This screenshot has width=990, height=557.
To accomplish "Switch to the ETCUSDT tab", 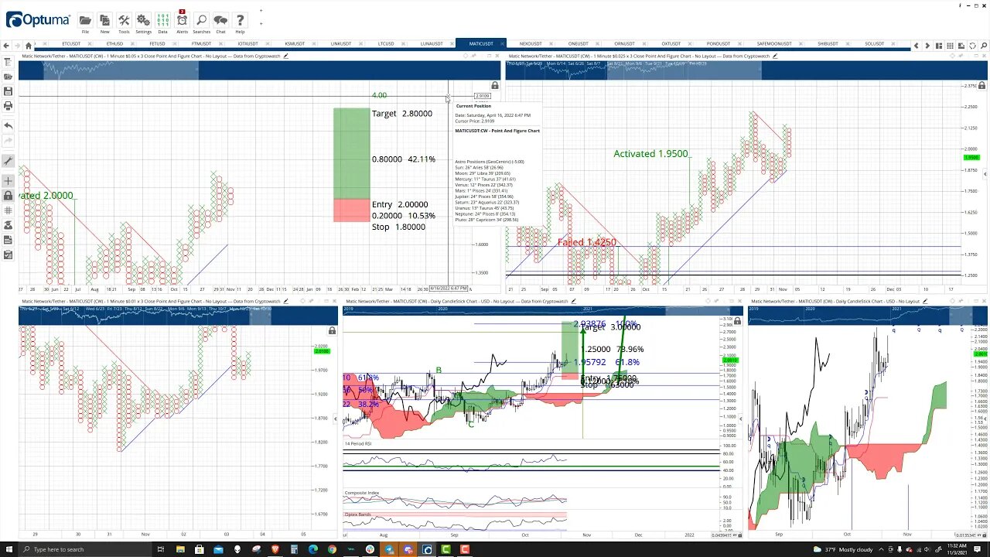I will pyautogui.click(x=71, y=43).
